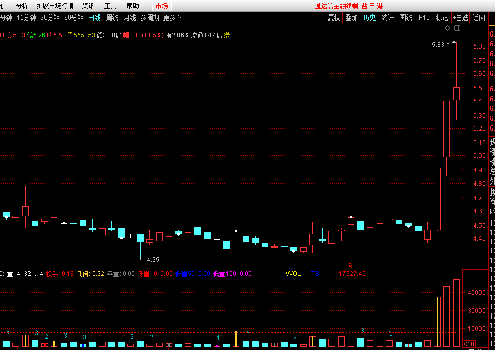This screenshot has height=350, width=495.
Task: Click the 30000 volume axis label
Action: point(477,311)
